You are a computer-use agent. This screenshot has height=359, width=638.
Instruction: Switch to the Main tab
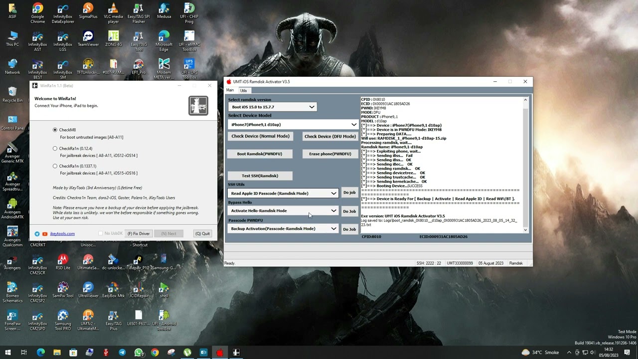[x=230, y=90]
